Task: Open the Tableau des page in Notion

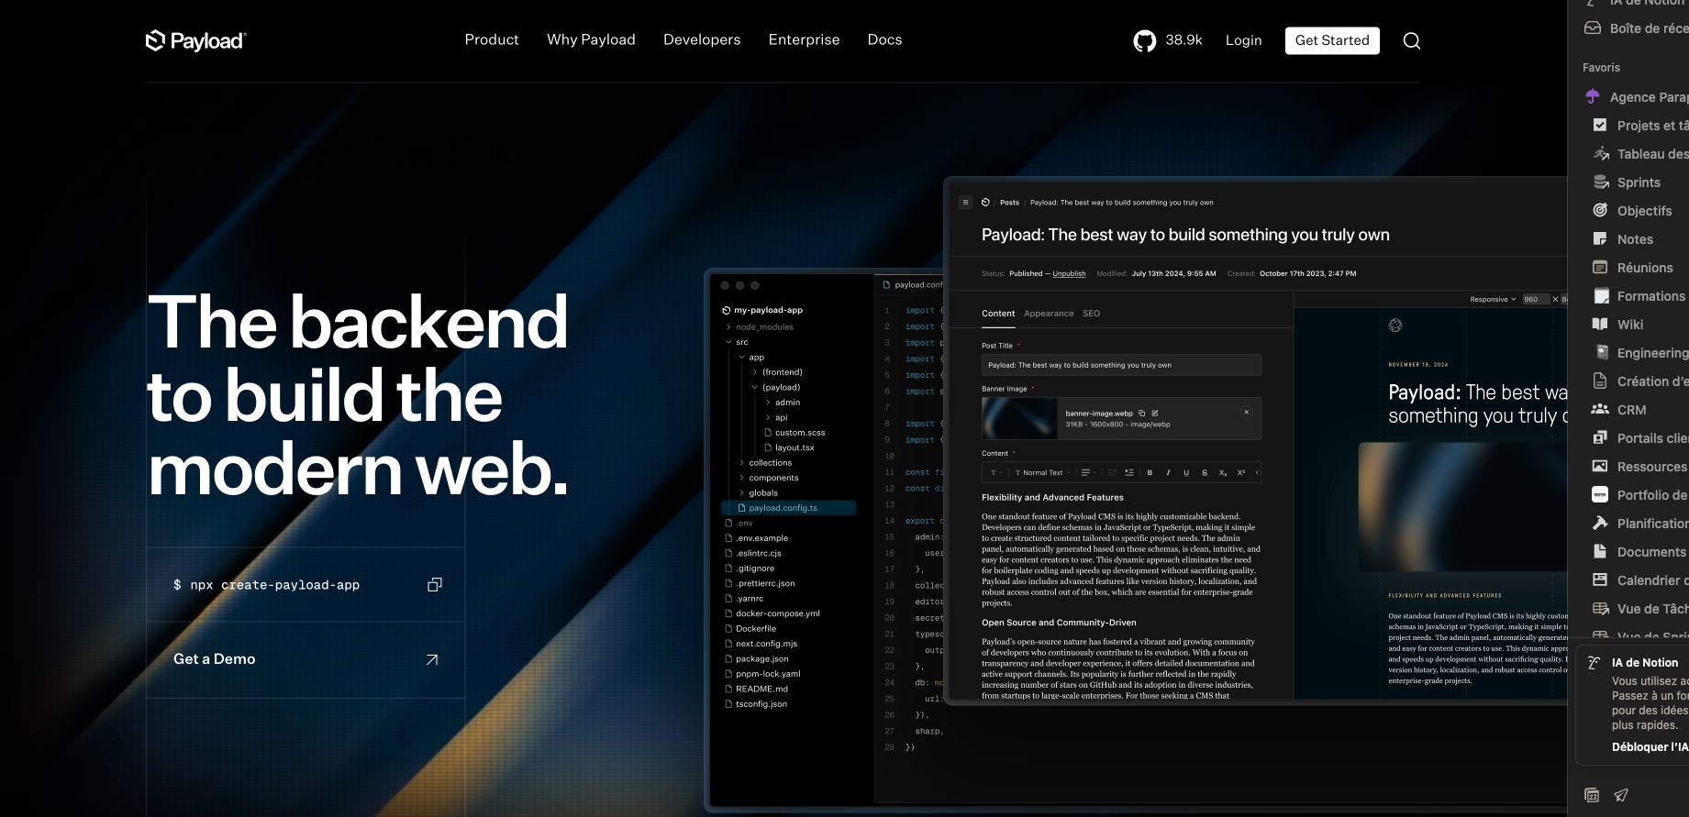Action: tap(1640, 153)
